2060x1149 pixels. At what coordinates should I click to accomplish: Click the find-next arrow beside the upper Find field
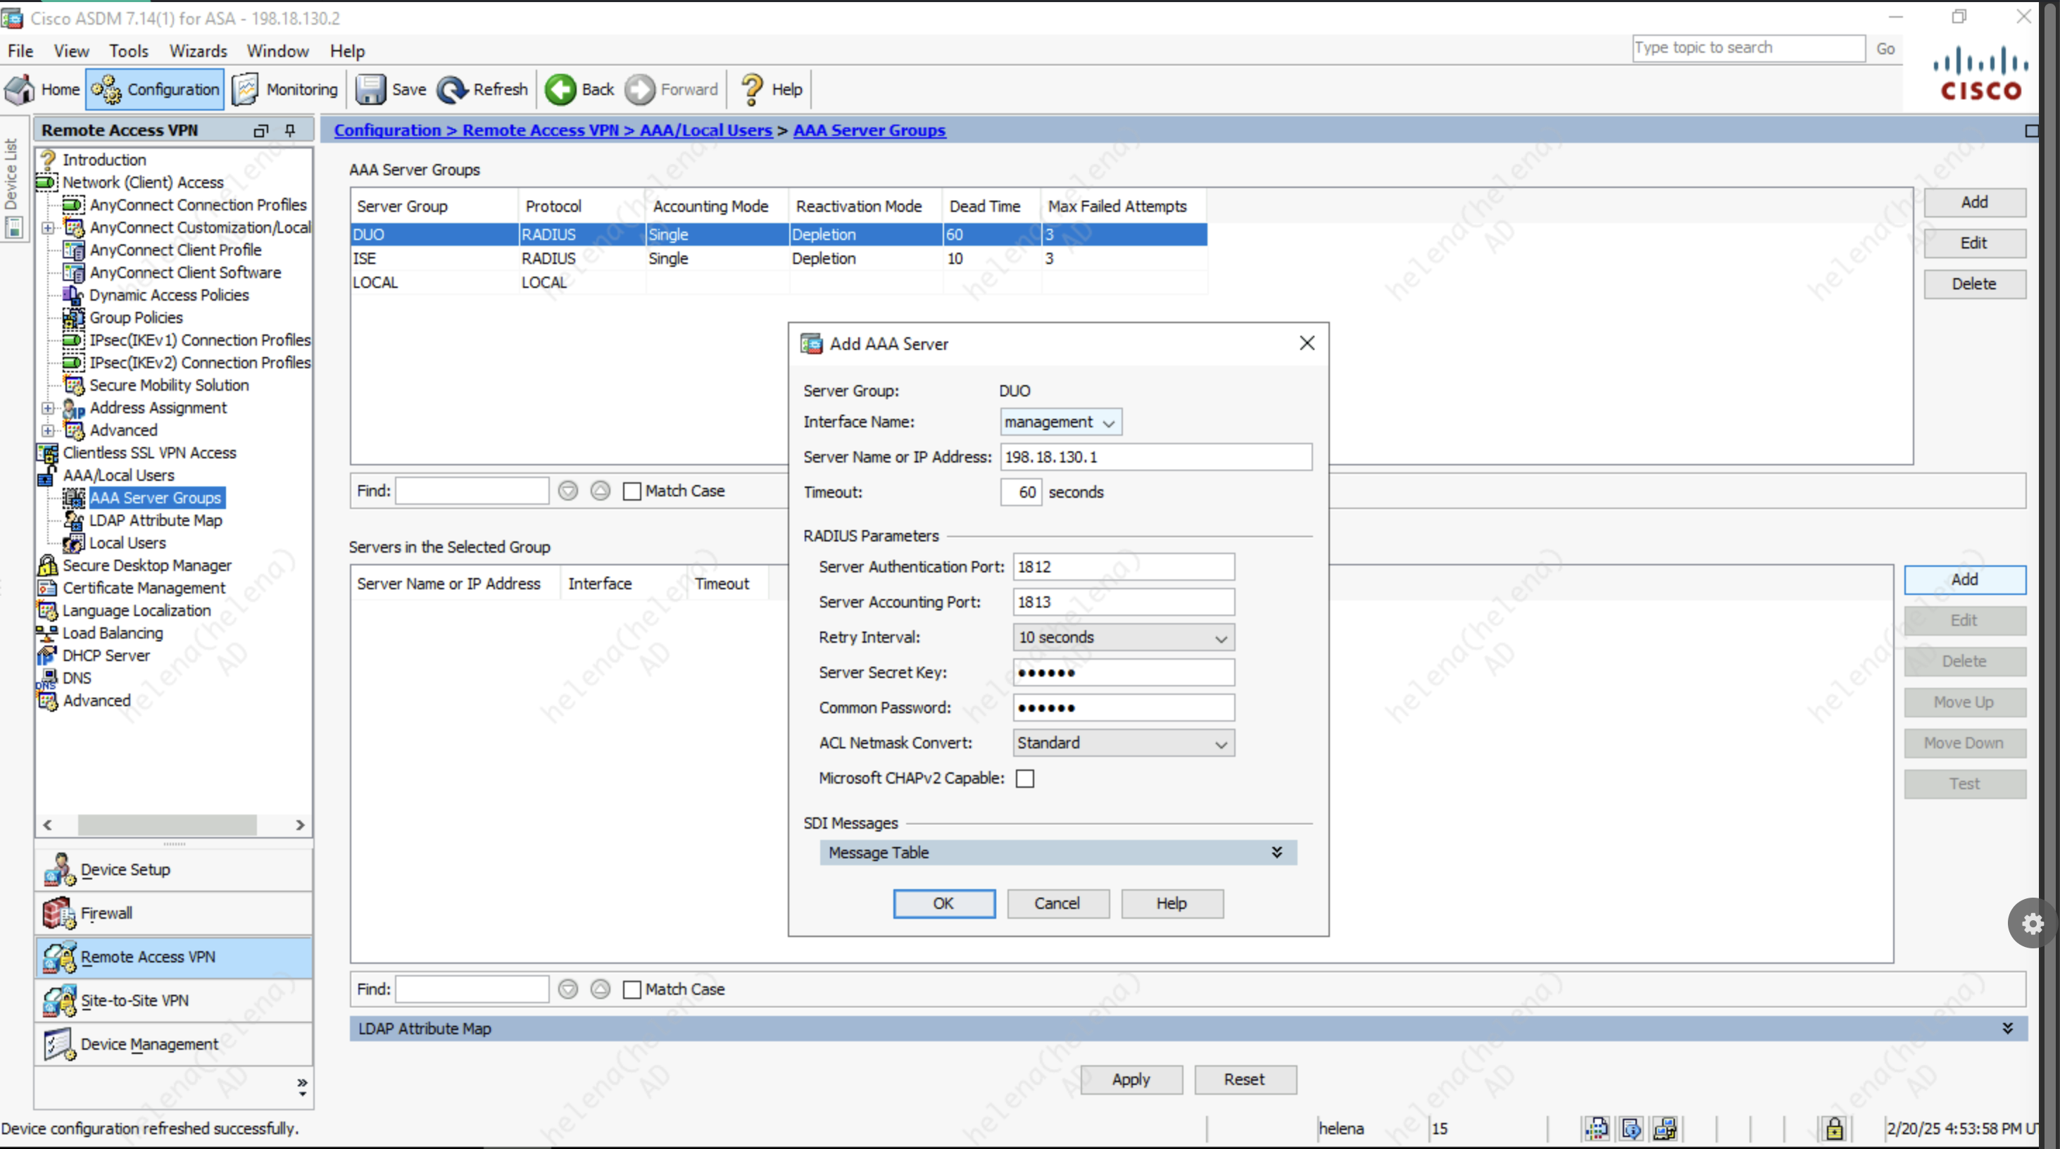tap(567, 491)
